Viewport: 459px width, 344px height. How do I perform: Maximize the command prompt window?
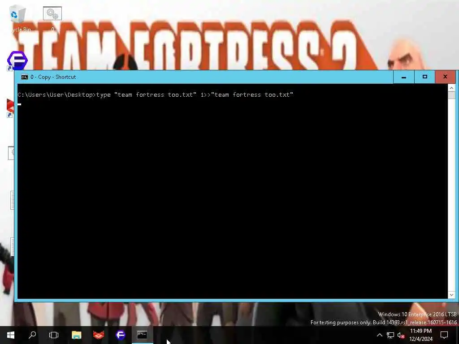pyautogui.click(x=425, y=77)
